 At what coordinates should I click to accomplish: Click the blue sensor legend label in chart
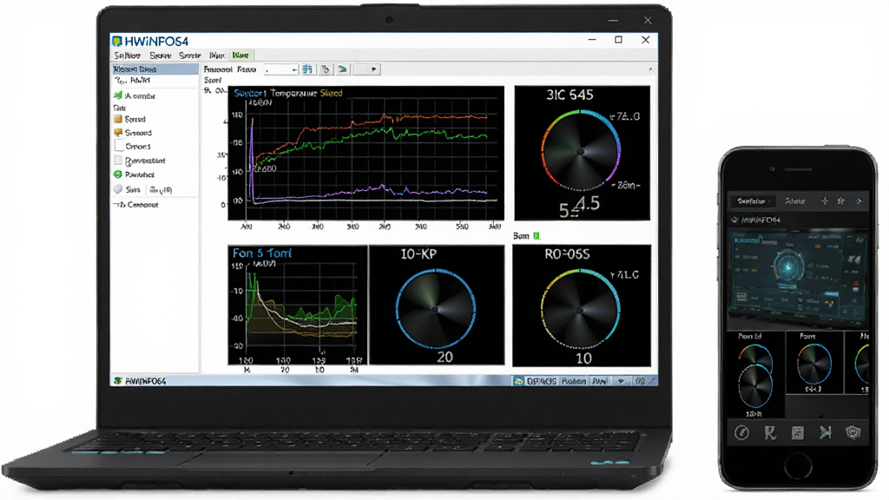point(250,93)
